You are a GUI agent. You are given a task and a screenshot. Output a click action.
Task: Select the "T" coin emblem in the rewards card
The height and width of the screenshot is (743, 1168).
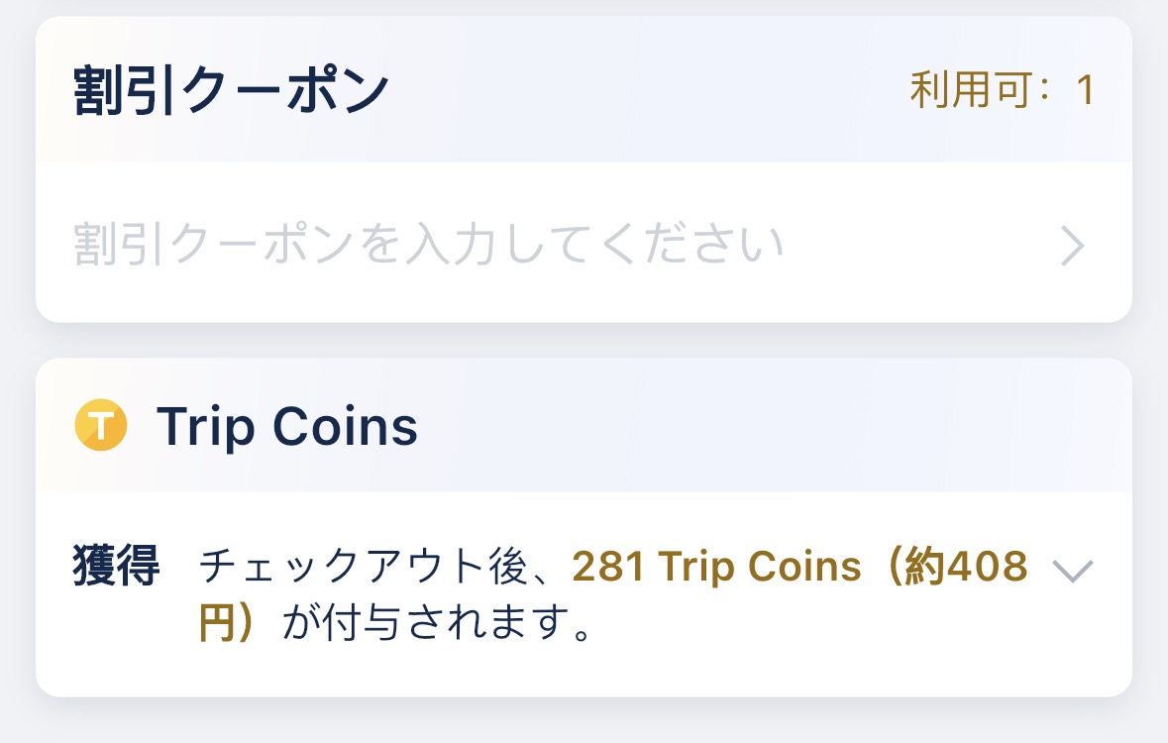pos(99,426)
